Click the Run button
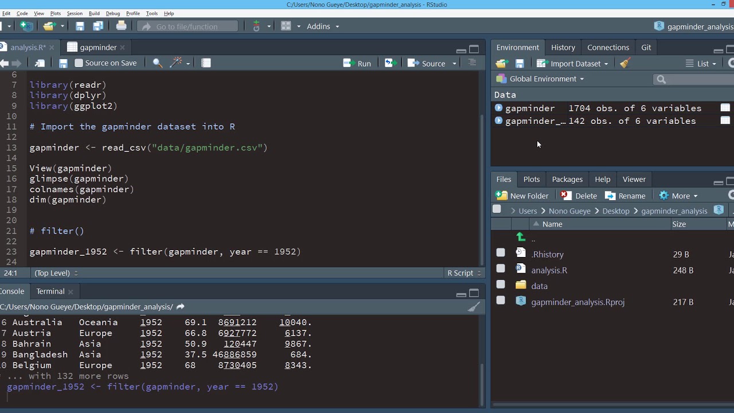 [x=357, y=63]
